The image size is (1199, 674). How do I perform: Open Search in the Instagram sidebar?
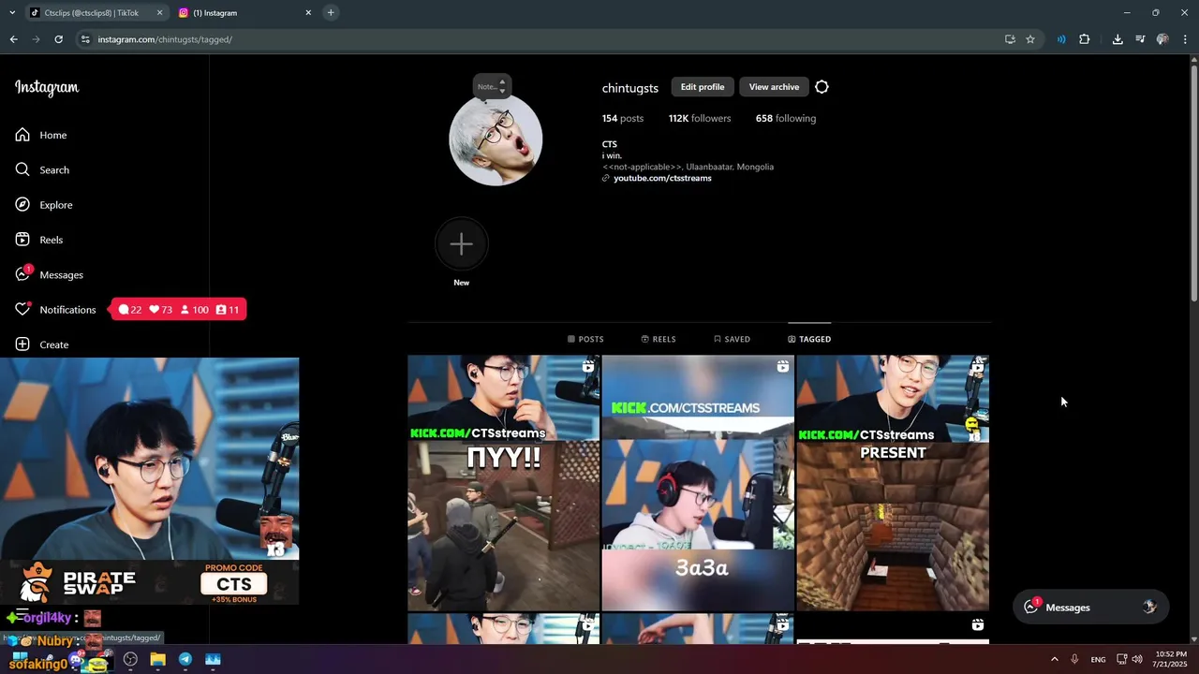[42, 169]
